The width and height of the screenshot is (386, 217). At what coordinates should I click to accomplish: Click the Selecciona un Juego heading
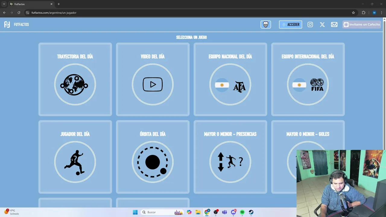point(191,37)
